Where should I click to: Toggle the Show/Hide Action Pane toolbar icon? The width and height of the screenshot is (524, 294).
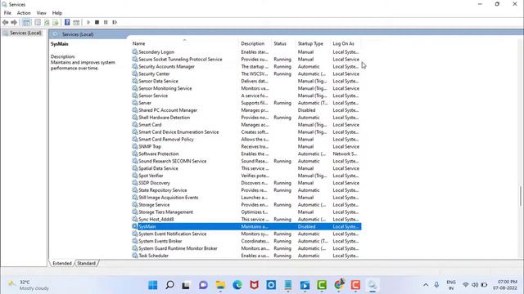[x=76, y=22]
